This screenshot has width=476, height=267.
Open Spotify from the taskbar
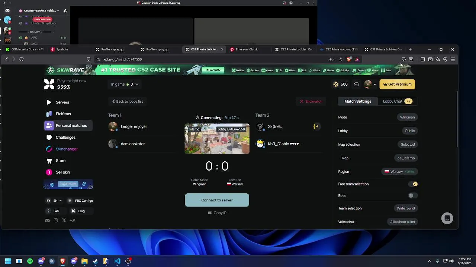point(30,261)
